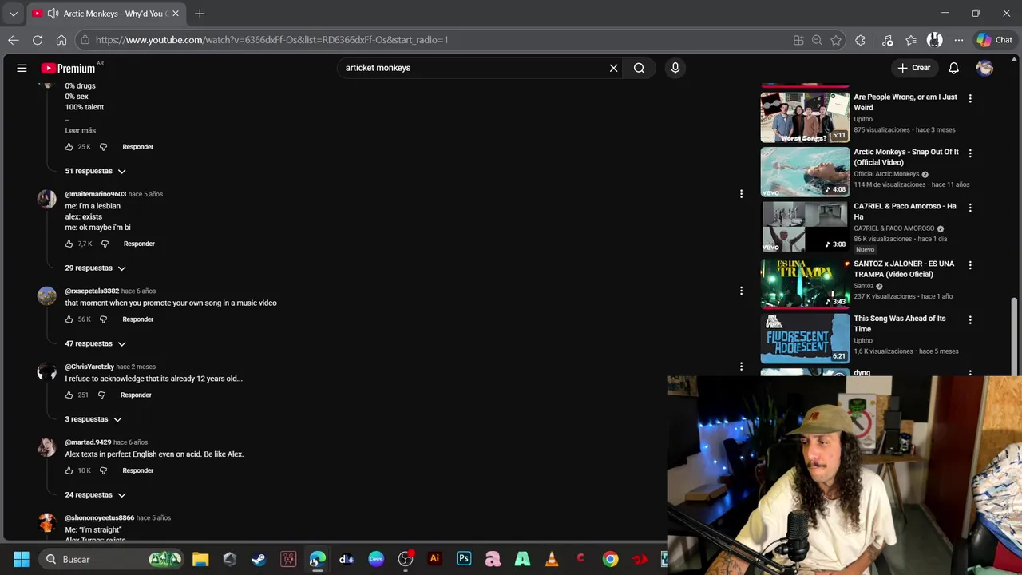1022x575 pixels.
Task: Like the maitemarino9603 comment
Action: click(x=69, y=244)
